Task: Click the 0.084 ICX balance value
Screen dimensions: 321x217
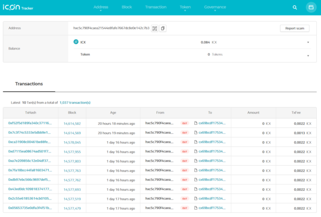Action: point(209,42)
